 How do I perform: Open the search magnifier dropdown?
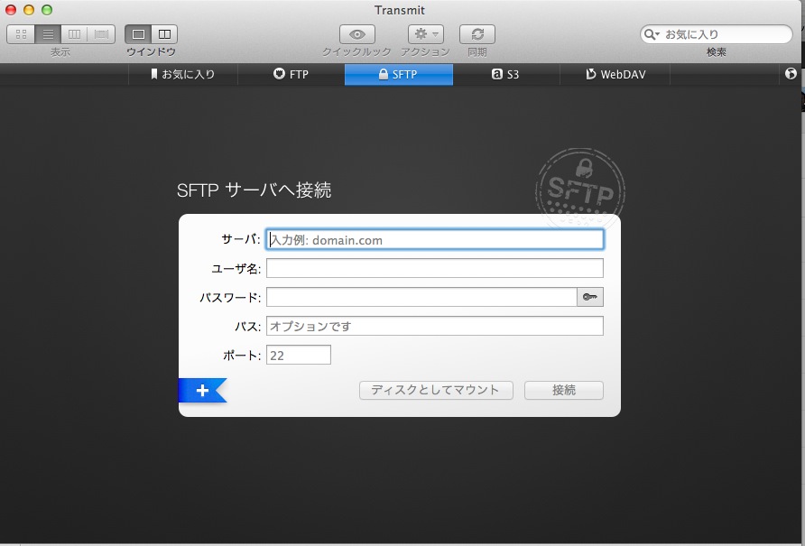[x=652, y=34]
